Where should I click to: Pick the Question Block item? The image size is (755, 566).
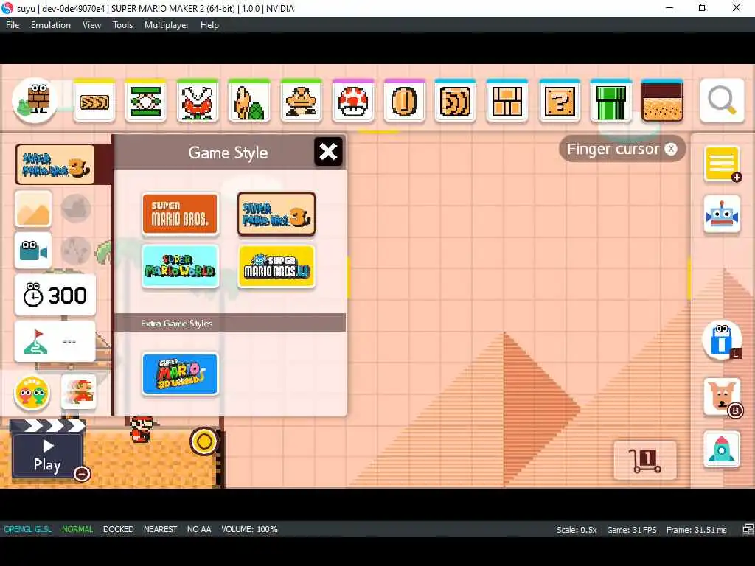(x=560, y=101)
